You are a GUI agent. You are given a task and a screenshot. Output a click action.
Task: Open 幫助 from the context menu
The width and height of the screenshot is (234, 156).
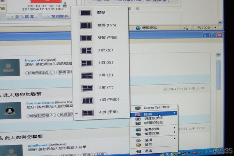154,144
